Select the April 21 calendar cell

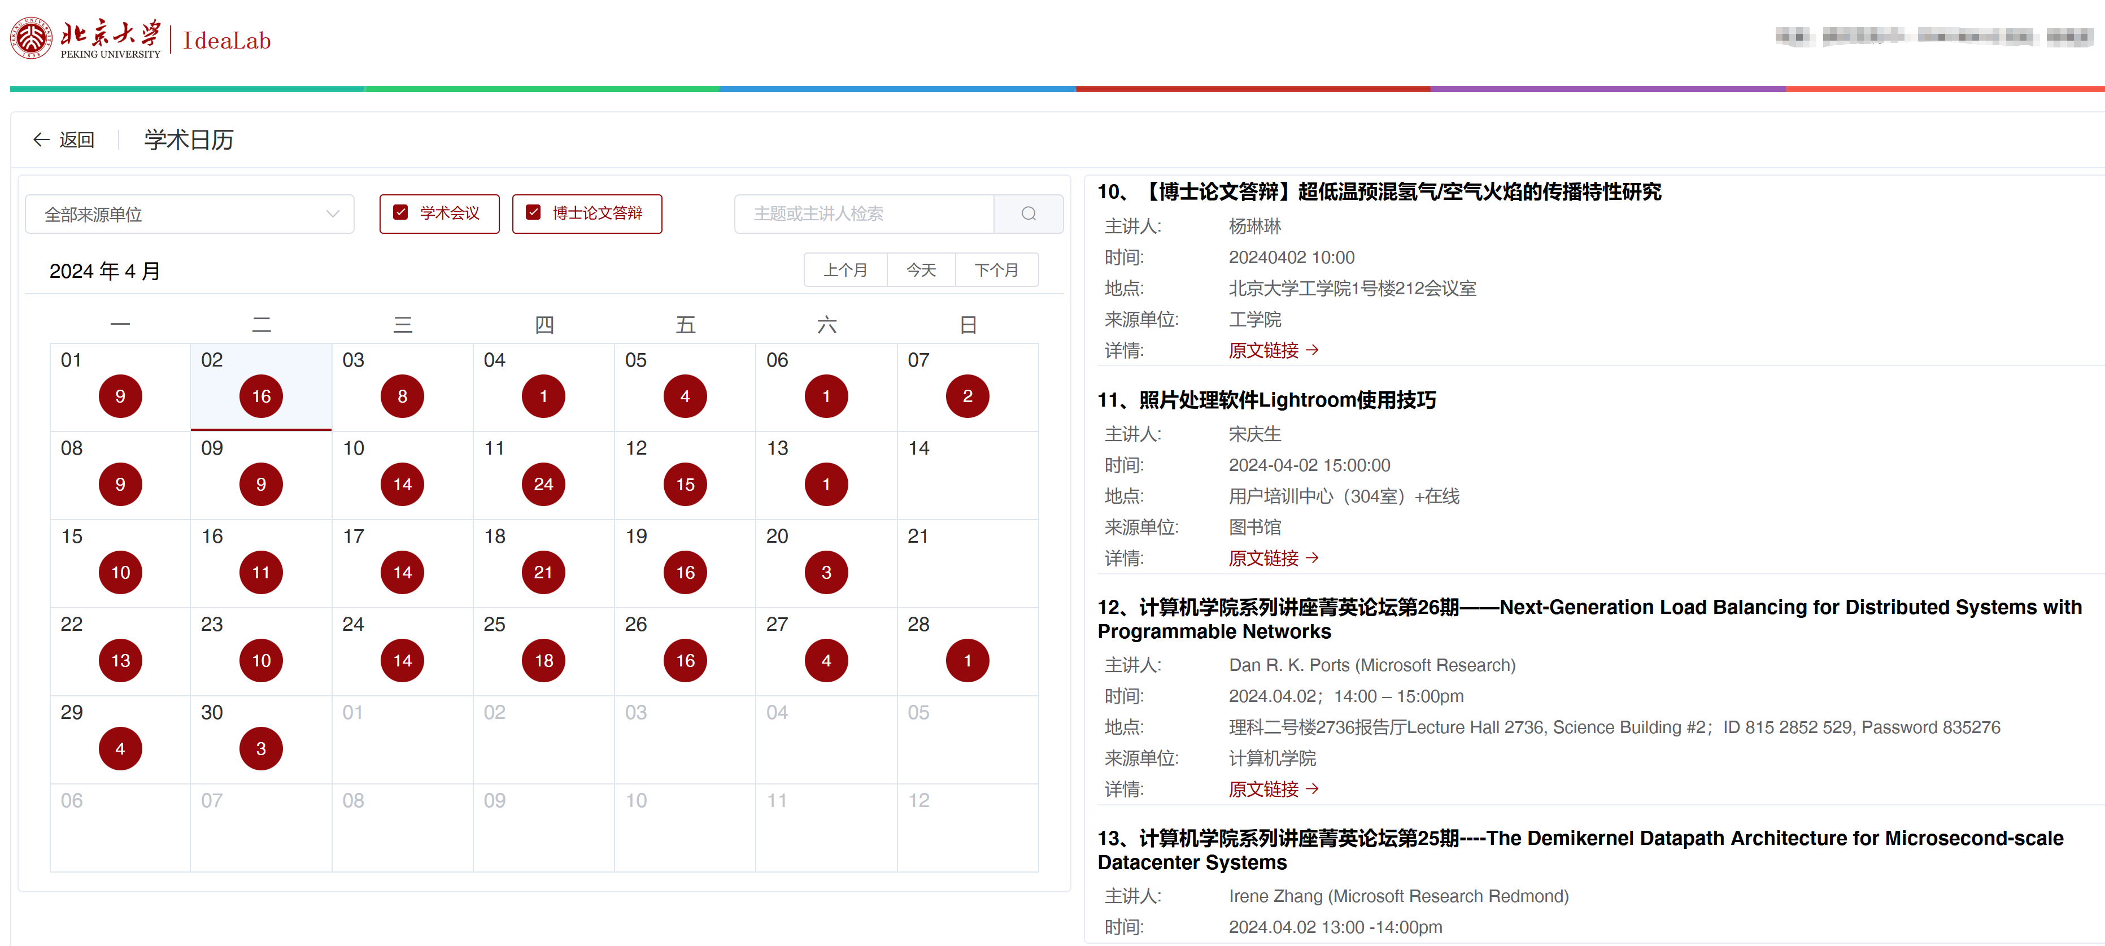[x=967, y=564]
